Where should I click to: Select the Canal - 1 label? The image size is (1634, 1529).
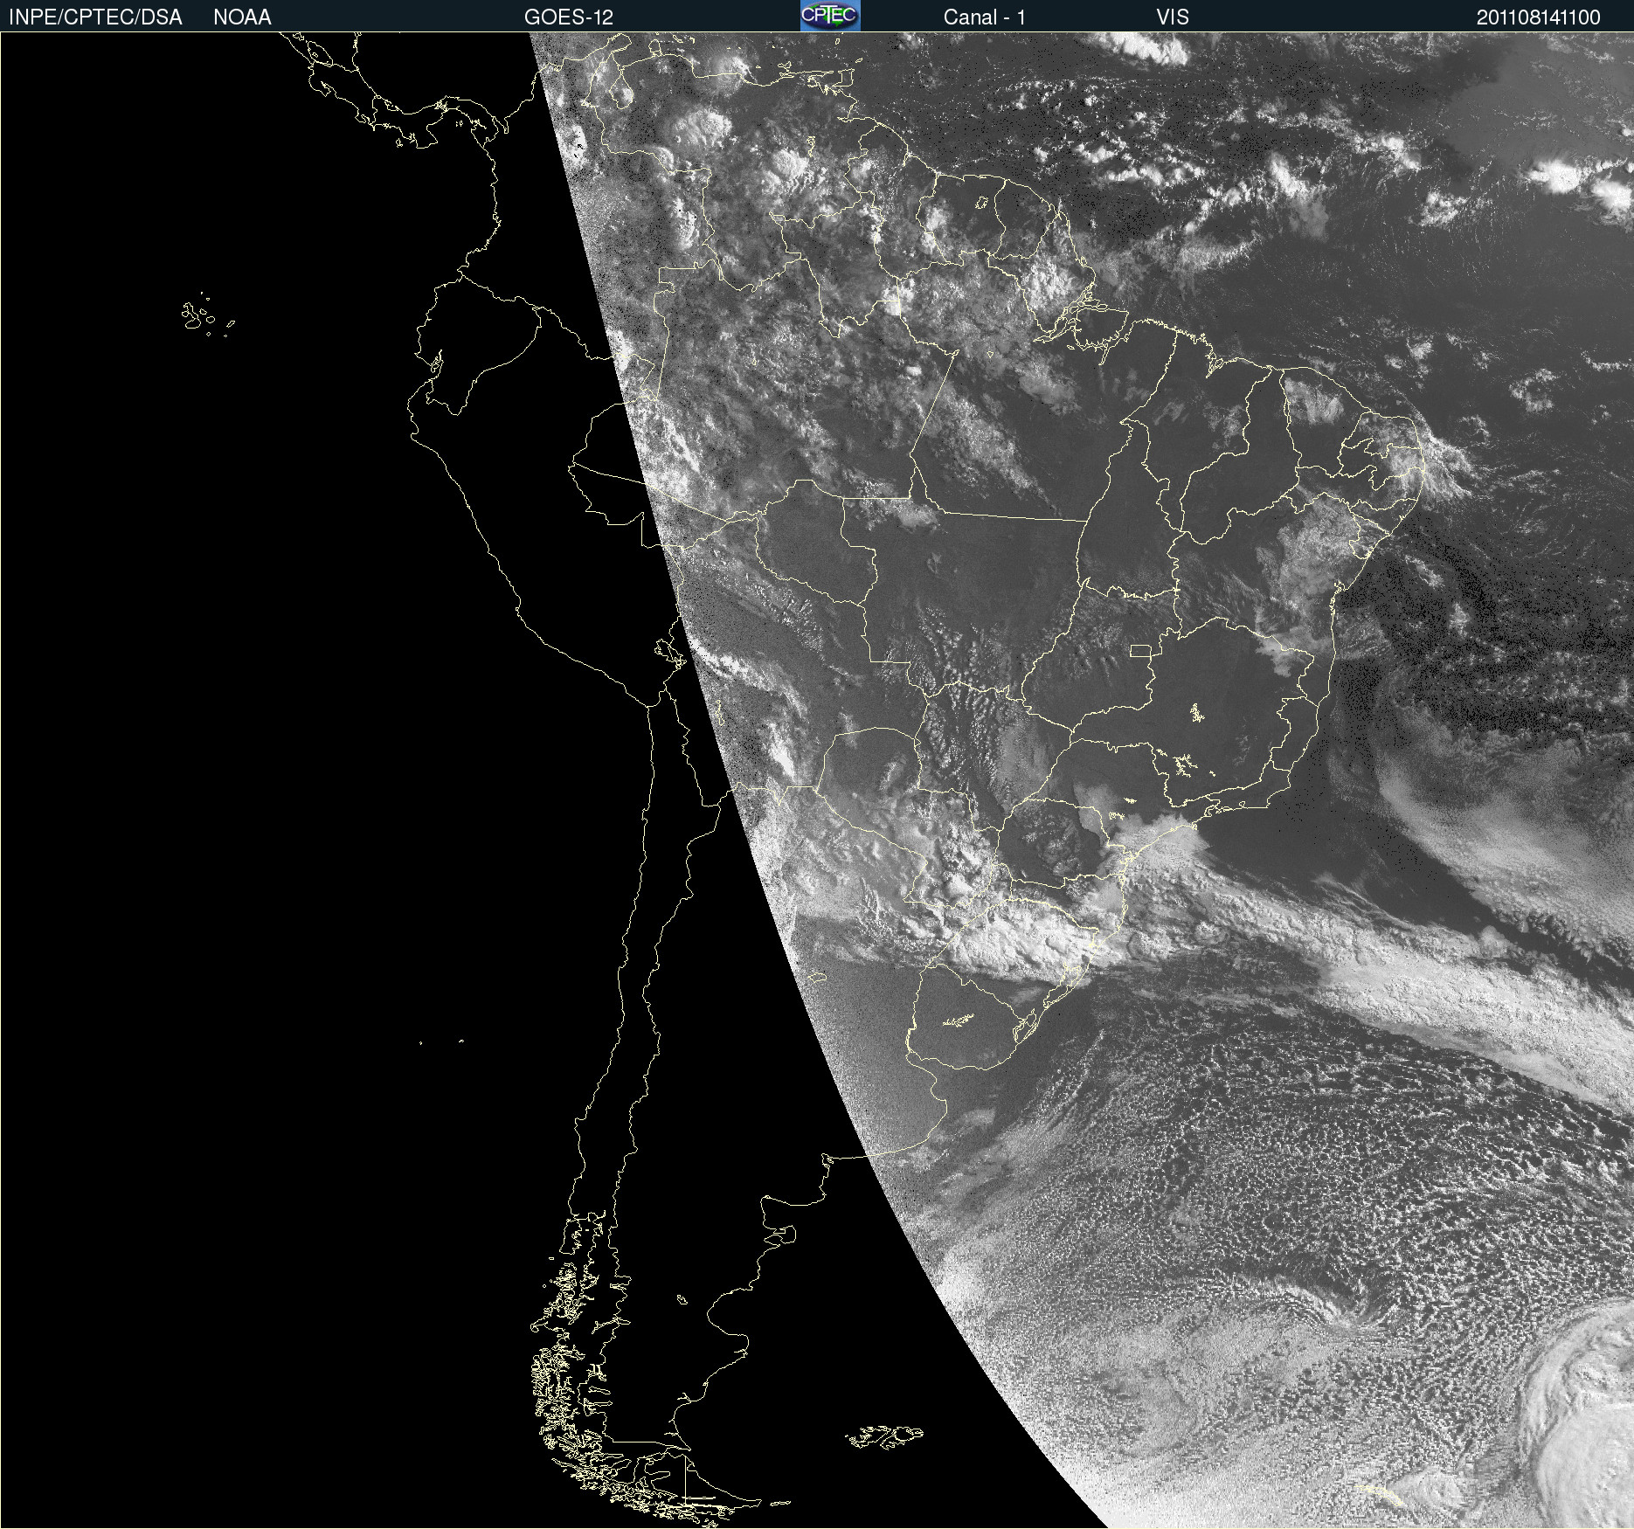pos(985,17)
